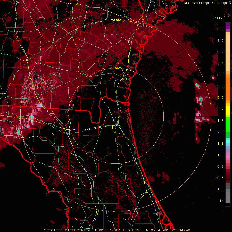Click the 9.8 value on the color scale
This screenshot has width=232, height=232.
220,29
